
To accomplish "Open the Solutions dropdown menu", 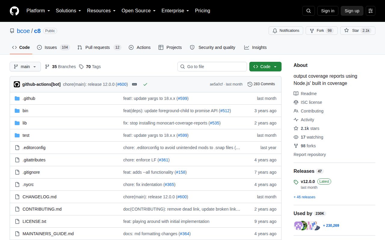I will [68, 11].
